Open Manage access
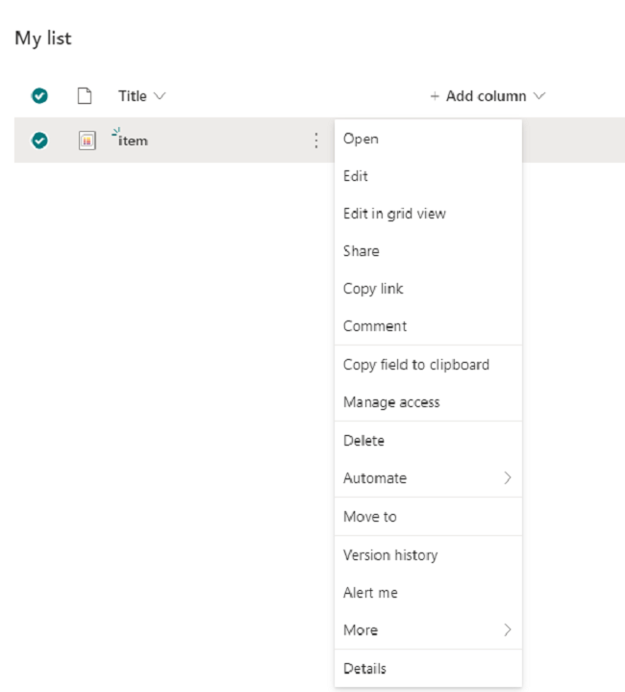Viewport: 625px width, 692px height. tap(429, 402)
